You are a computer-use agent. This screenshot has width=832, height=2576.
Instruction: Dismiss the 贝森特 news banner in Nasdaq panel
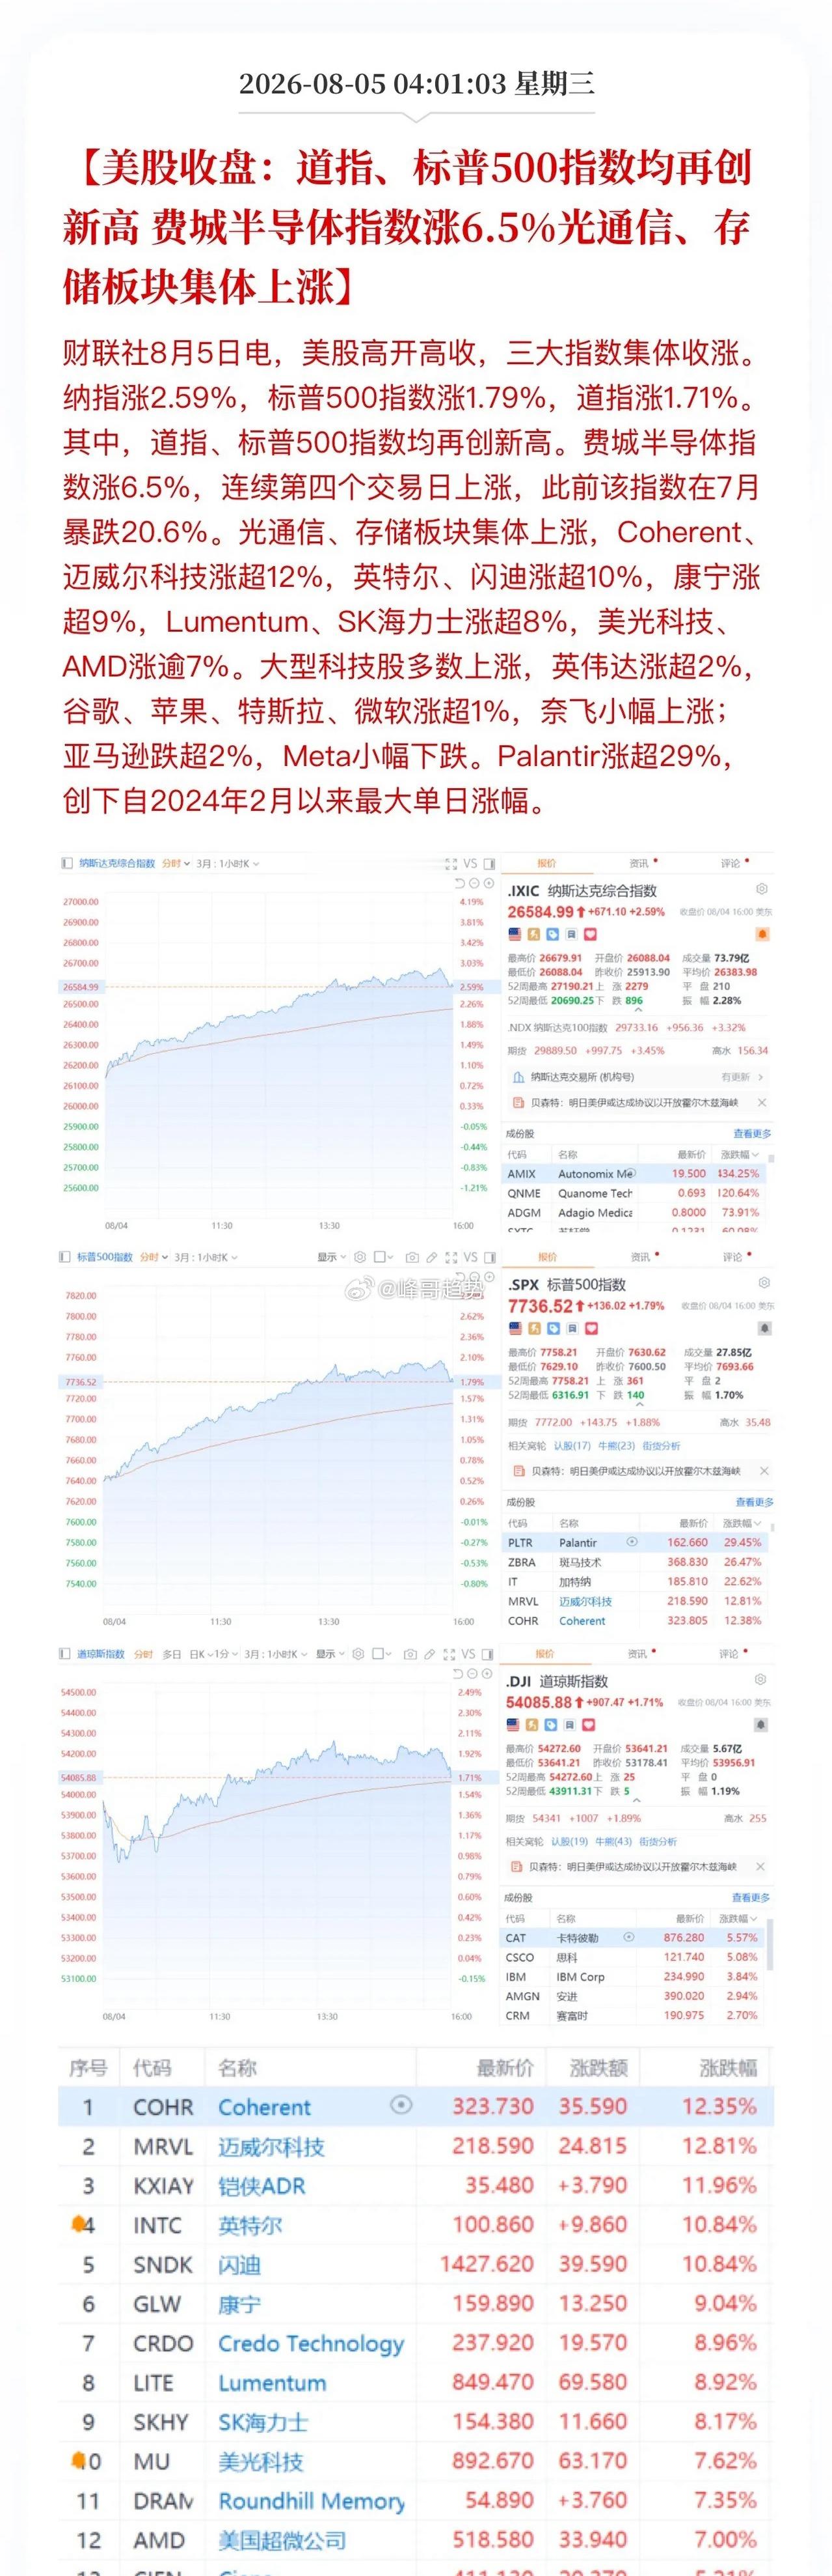click(762, 1102)
